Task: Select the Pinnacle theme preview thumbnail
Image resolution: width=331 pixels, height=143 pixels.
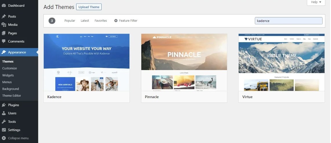Action: [x=184, y=63]
